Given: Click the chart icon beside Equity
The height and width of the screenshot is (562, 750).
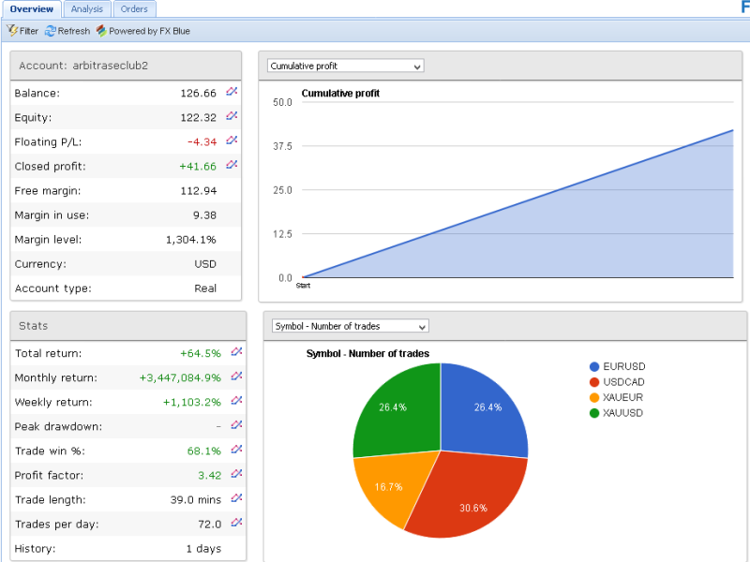Looking at the screenshot, I should coord(232,116).
